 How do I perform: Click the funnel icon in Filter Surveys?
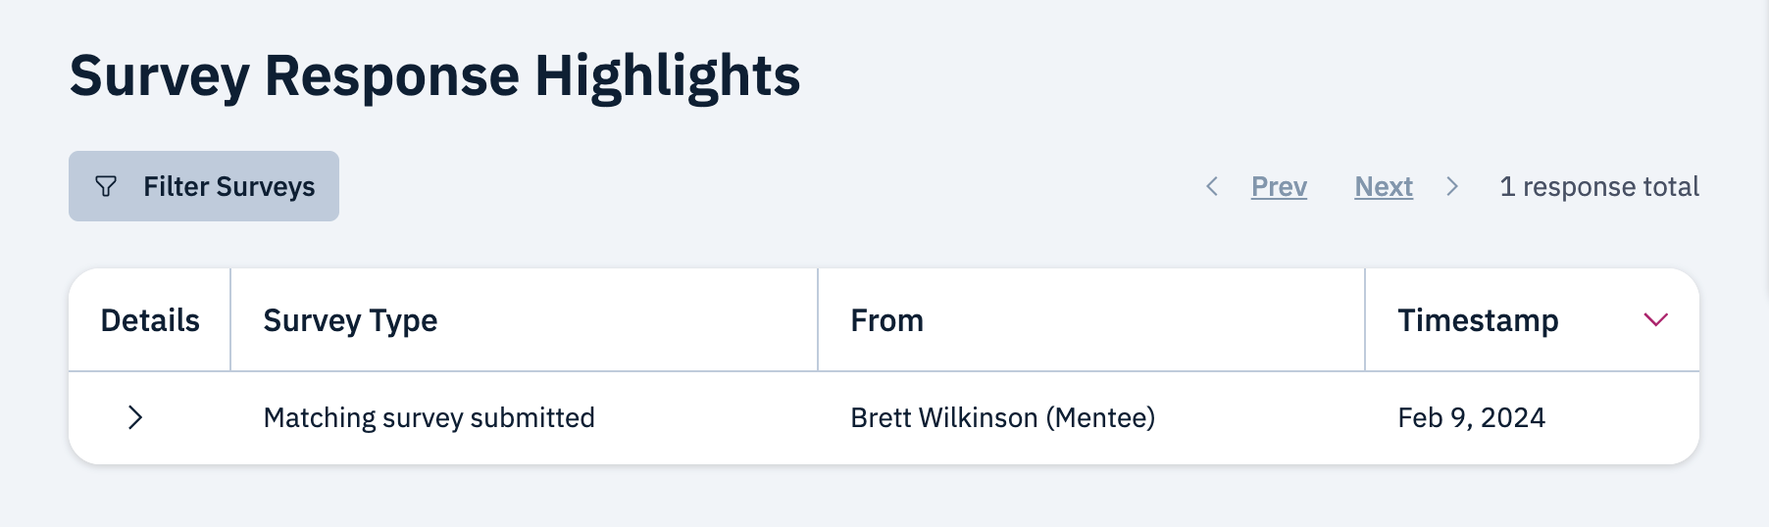[106, 186]
